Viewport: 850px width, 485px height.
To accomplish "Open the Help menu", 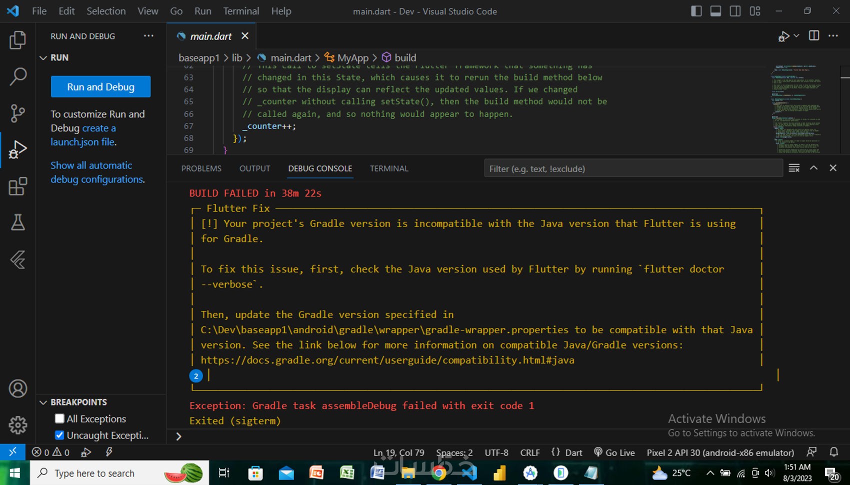I will (281, 11).
